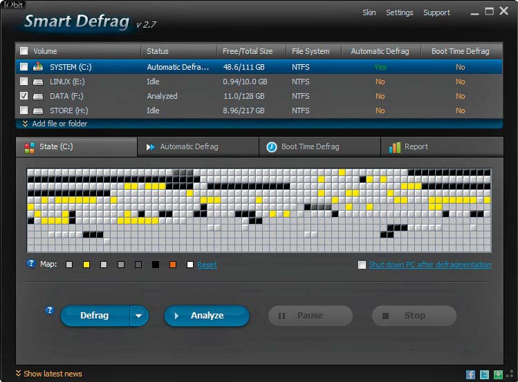Viewport: 518px width, 382px height.
Task: Sort by the Volume column header
Action: point(45,51)
